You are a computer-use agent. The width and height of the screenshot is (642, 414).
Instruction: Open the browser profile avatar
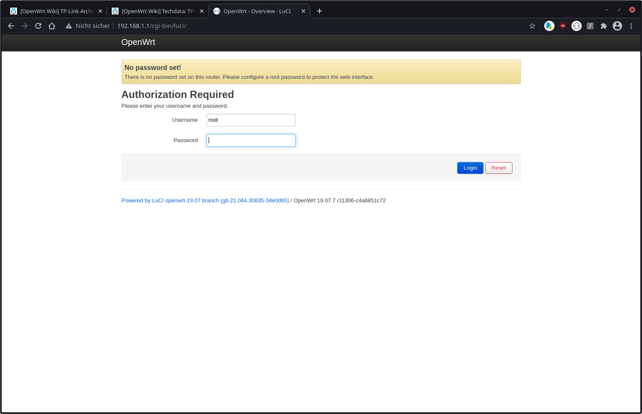click(617, 26)
